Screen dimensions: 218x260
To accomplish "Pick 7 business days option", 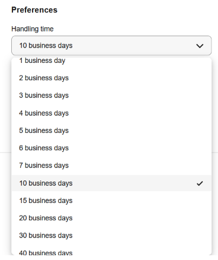I will 111,166.
